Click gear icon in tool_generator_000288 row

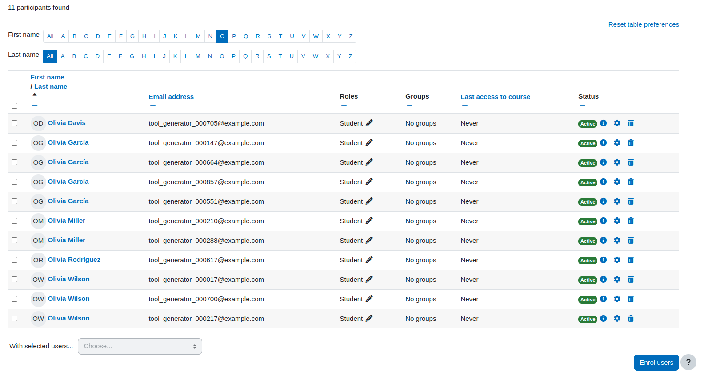[x=617, y=240]
